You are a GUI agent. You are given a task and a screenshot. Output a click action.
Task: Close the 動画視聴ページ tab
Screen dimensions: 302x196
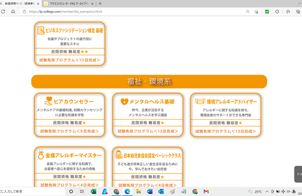pos(38,4)
